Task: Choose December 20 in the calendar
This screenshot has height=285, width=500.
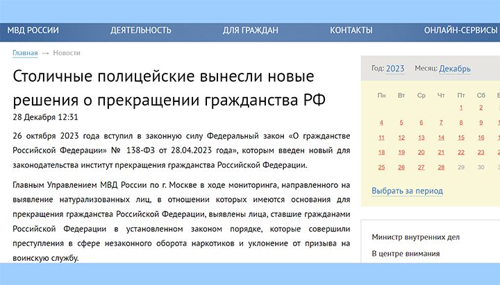Action: pyautogui.click(x=422, y=152)
